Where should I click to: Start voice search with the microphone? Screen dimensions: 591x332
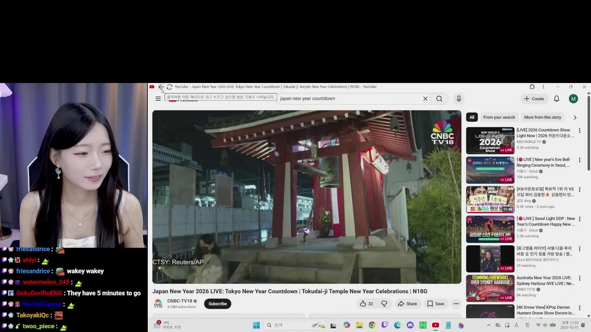[x=458, y=99]
